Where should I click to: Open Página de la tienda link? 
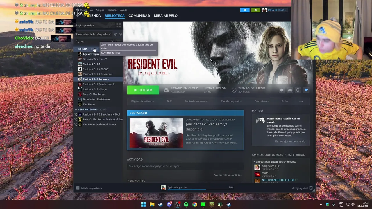coord(142,101)
